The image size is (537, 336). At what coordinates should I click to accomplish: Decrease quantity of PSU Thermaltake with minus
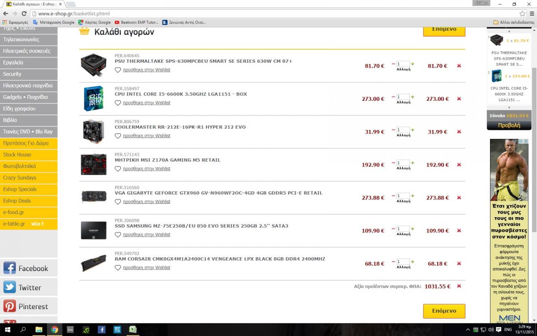pos(393,64)
